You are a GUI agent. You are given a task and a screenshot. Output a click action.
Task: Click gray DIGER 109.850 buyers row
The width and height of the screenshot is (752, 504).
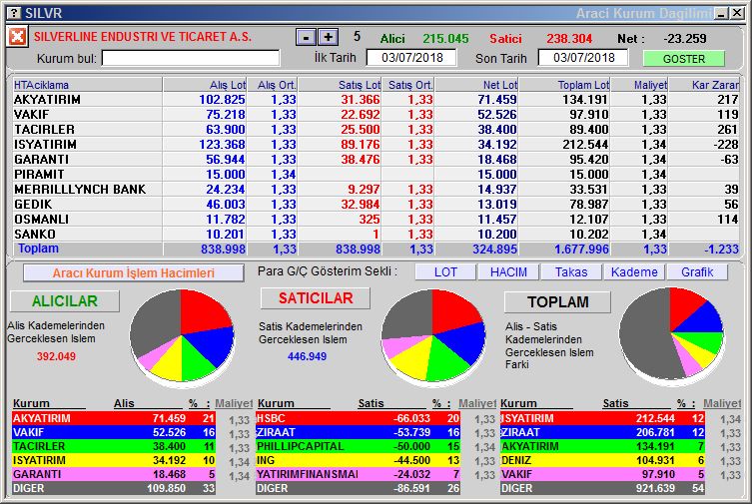coord(114,488)
